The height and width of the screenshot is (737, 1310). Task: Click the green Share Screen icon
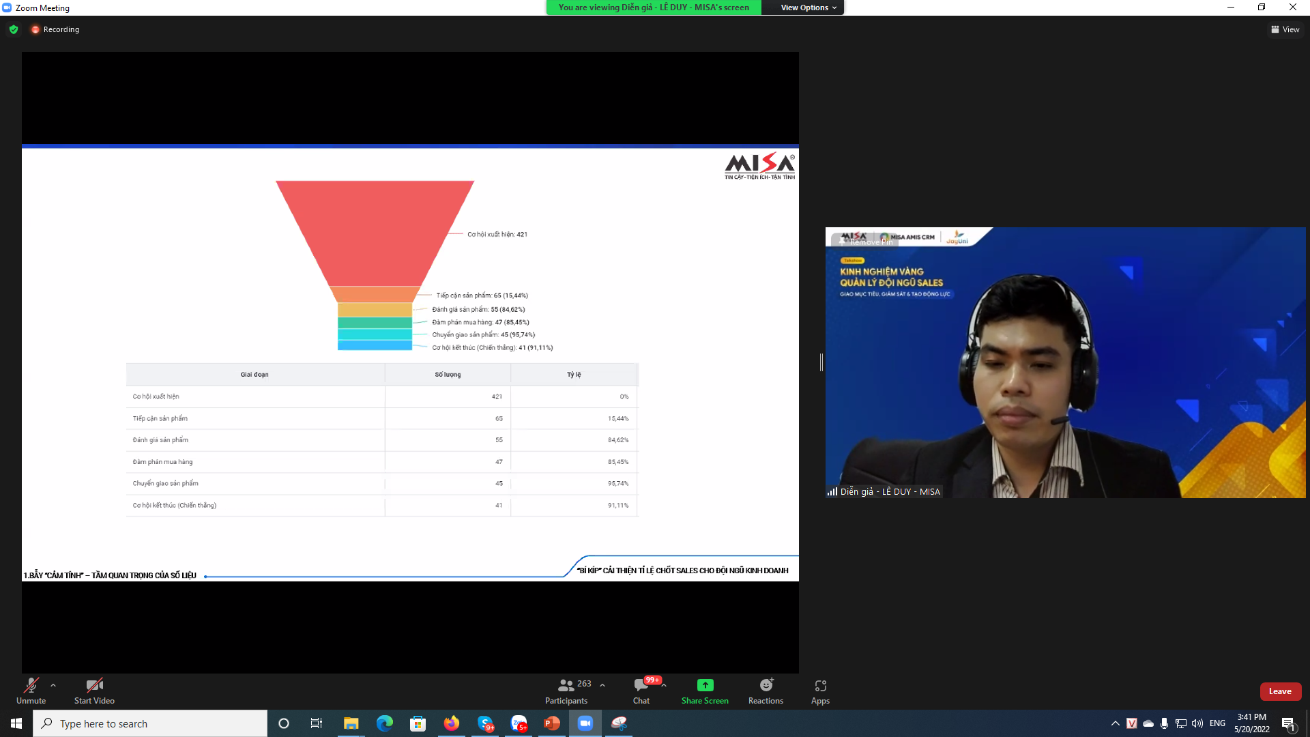(705, 685)
